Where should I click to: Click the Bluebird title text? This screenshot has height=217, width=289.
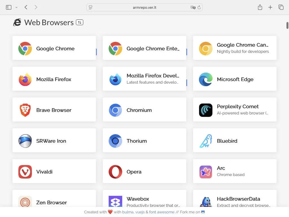tap(227, 141)
